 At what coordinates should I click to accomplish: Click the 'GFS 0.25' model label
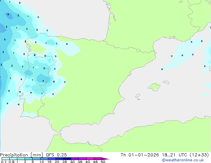point(56,155)
